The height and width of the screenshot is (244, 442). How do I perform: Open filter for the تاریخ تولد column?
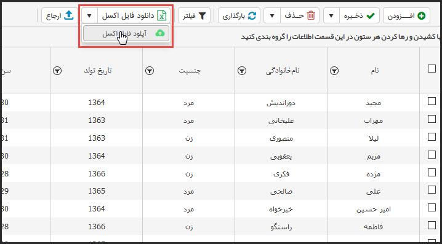(x=57, y=71)
